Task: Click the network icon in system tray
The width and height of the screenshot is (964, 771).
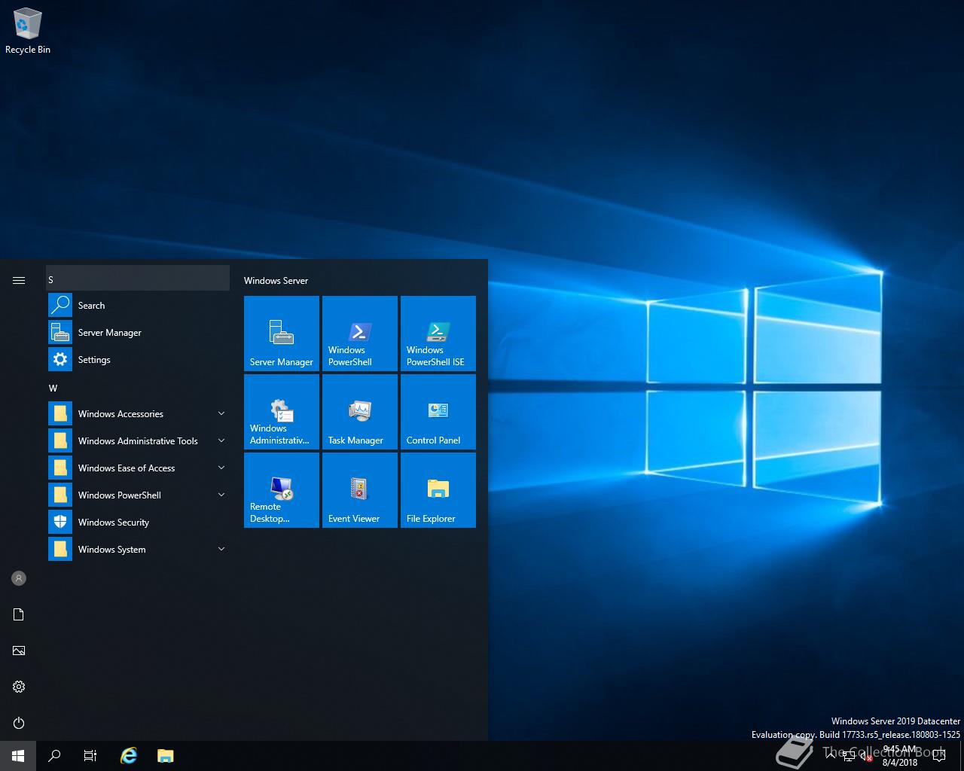Action: 848,756
